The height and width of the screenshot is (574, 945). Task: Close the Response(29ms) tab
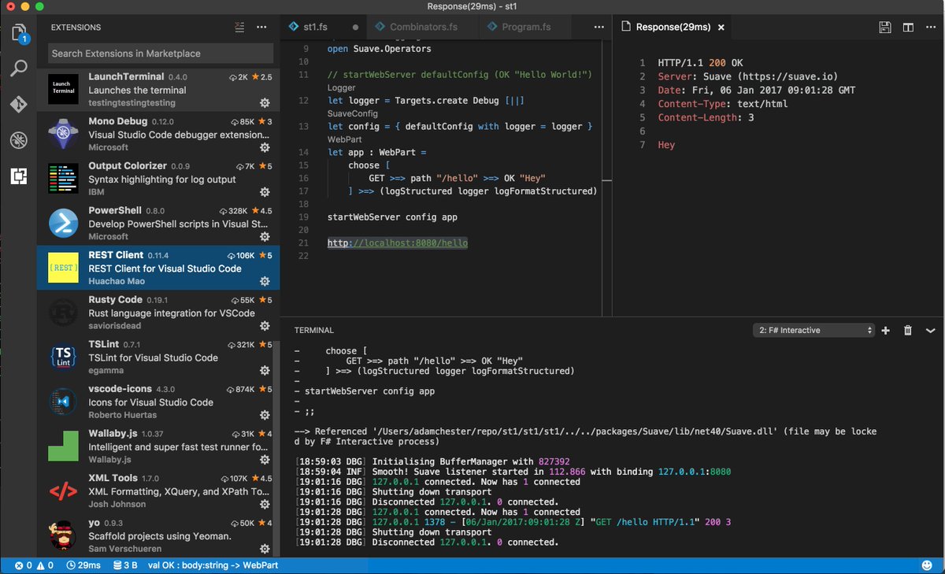click(x=721, y=28)
